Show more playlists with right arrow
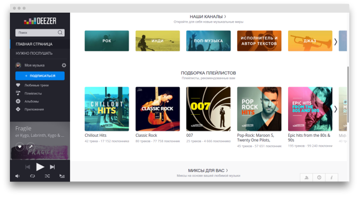The height and width of the screenshot is (199, 359). click(x=335, y=109)
